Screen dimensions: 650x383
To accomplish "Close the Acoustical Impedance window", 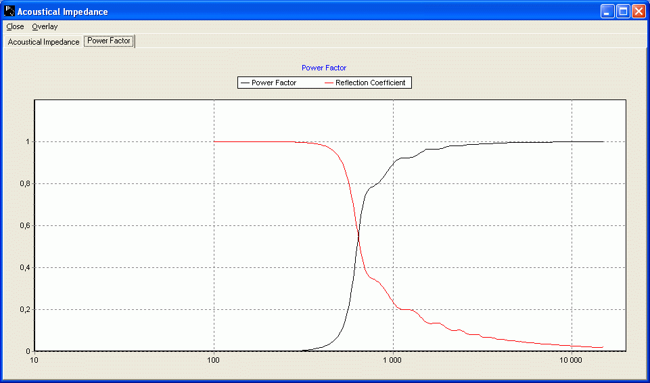I will coord(638,12).
